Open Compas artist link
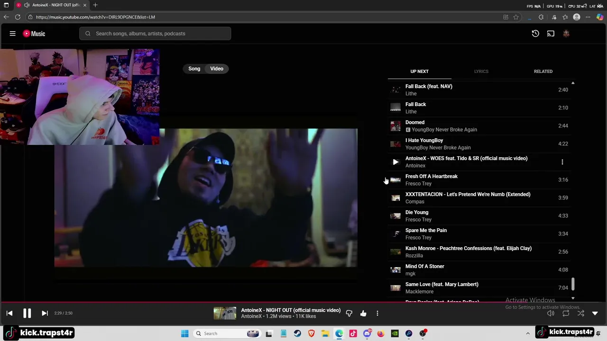Screen dimensions: 607x341 point(414,202)
